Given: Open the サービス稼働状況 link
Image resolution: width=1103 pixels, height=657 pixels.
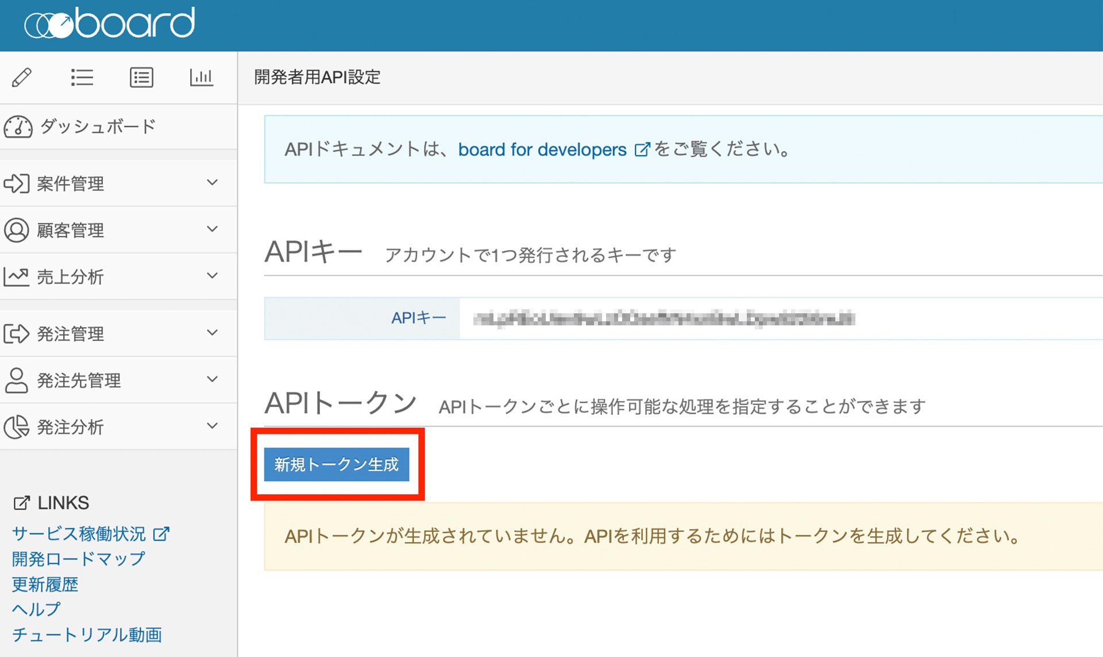Looking at the screenshot, I should (x=79, y=534).
